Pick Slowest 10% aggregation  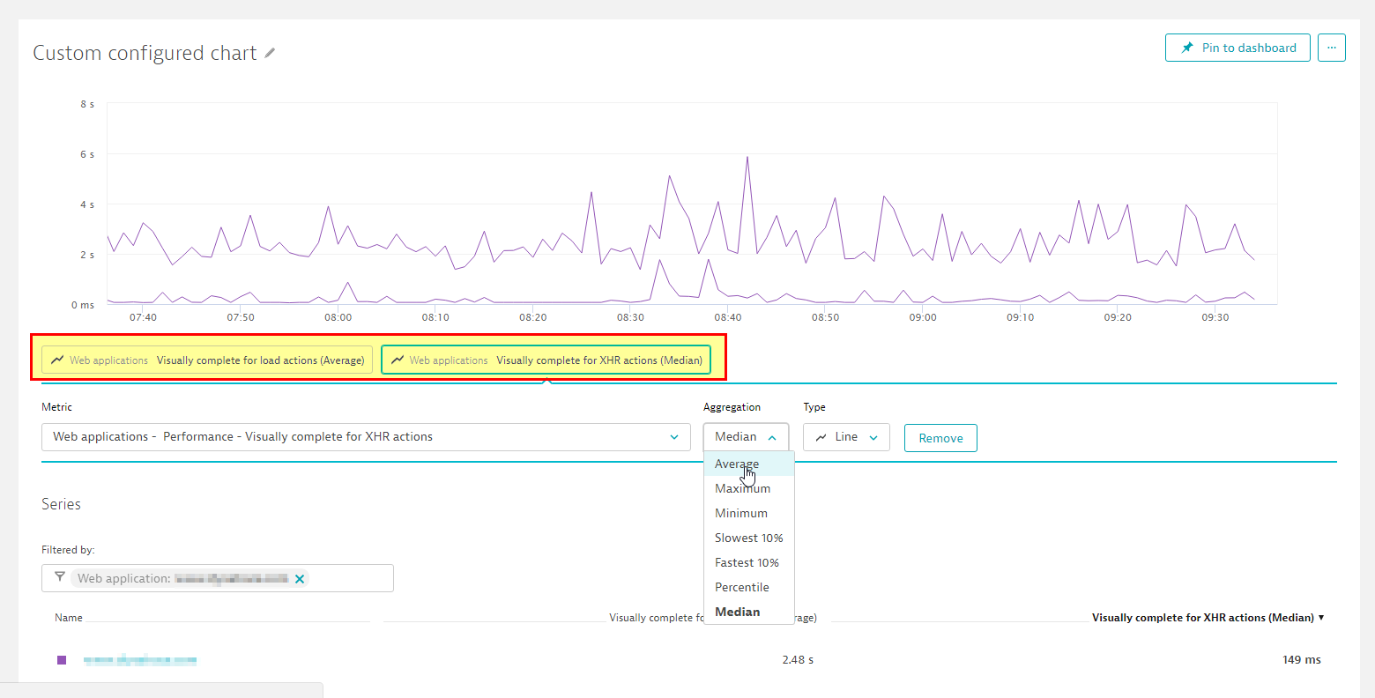[x=748, y=538]
